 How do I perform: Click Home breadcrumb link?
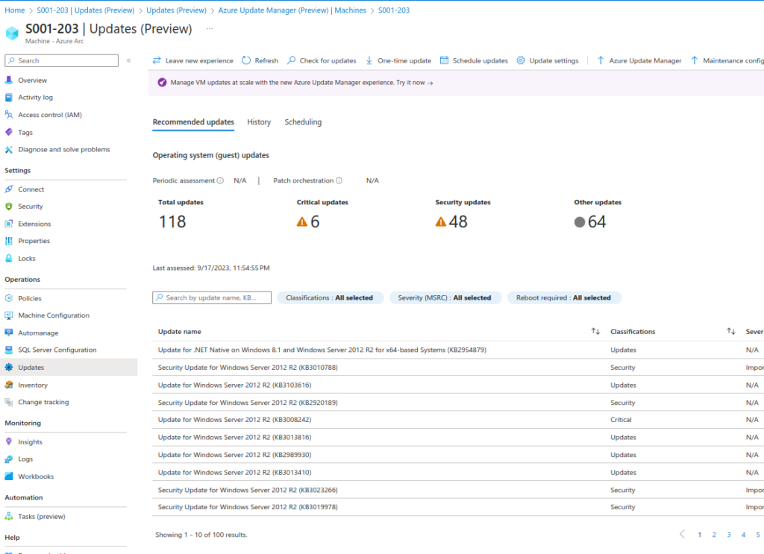click(x=15, y=10)
